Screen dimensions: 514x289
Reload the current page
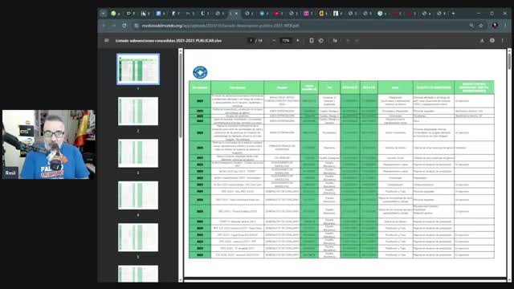(124, 26)
